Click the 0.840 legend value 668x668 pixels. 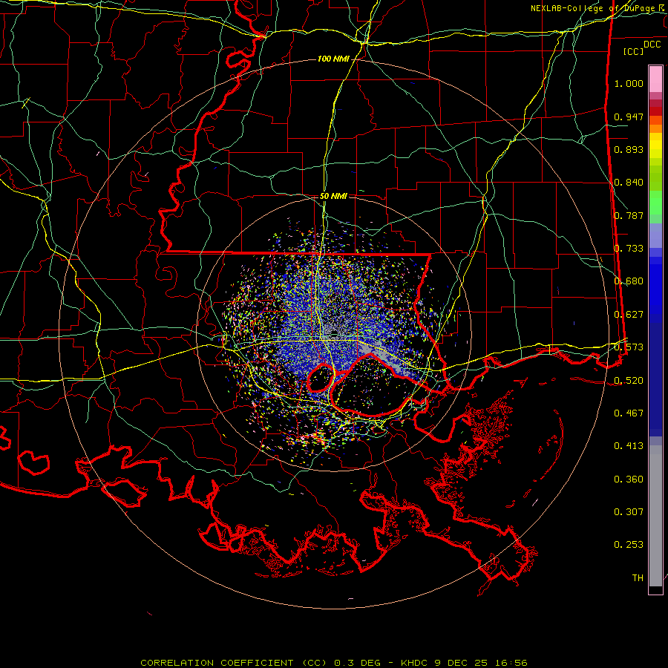click(629, 183)
